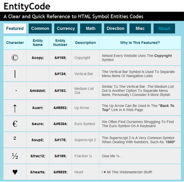This screenshot has width=184, height=182.
Task: Click entity number &#178;
Action: pos(60,140)
